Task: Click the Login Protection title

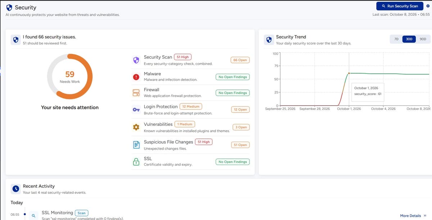Action: pos(161,107)
